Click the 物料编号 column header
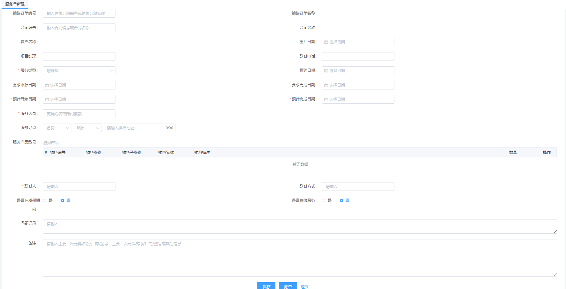 58,153
